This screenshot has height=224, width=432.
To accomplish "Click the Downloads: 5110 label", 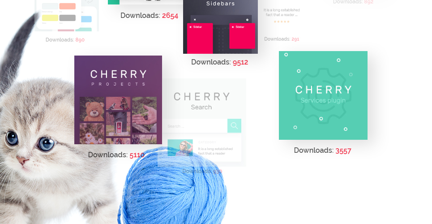I will (x=116, y=155).
